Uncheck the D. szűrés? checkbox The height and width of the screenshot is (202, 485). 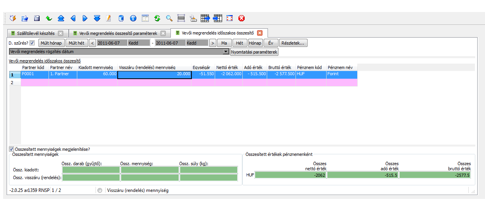32,43
